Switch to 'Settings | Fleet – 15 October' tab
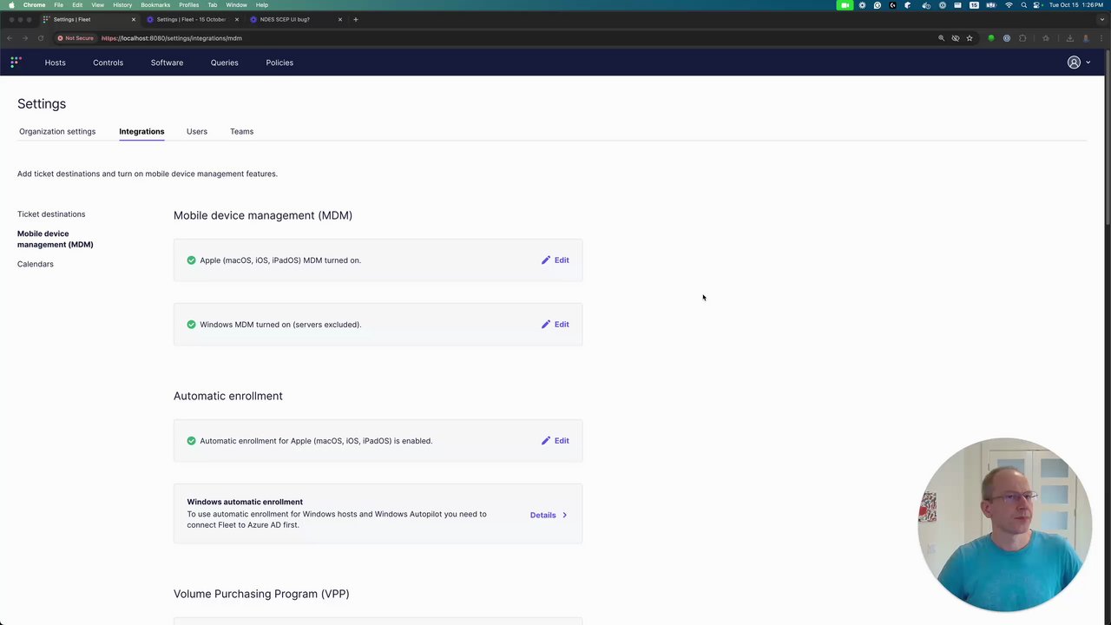 click(x=191, y=19)
